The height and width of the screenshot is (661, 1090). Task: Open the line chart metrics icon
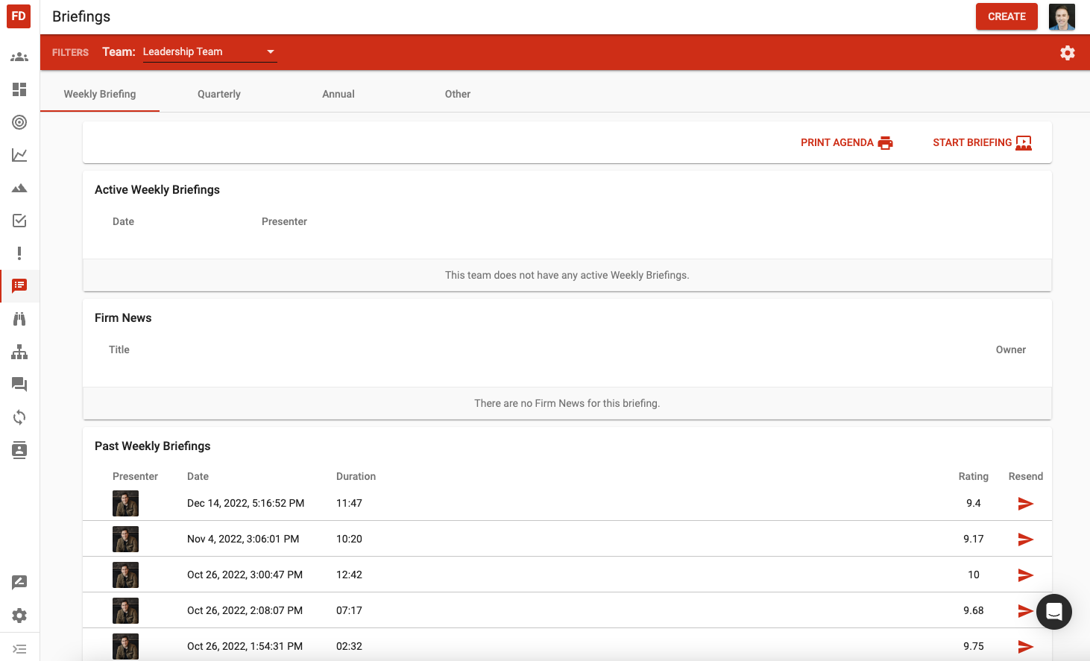(19, 155)
